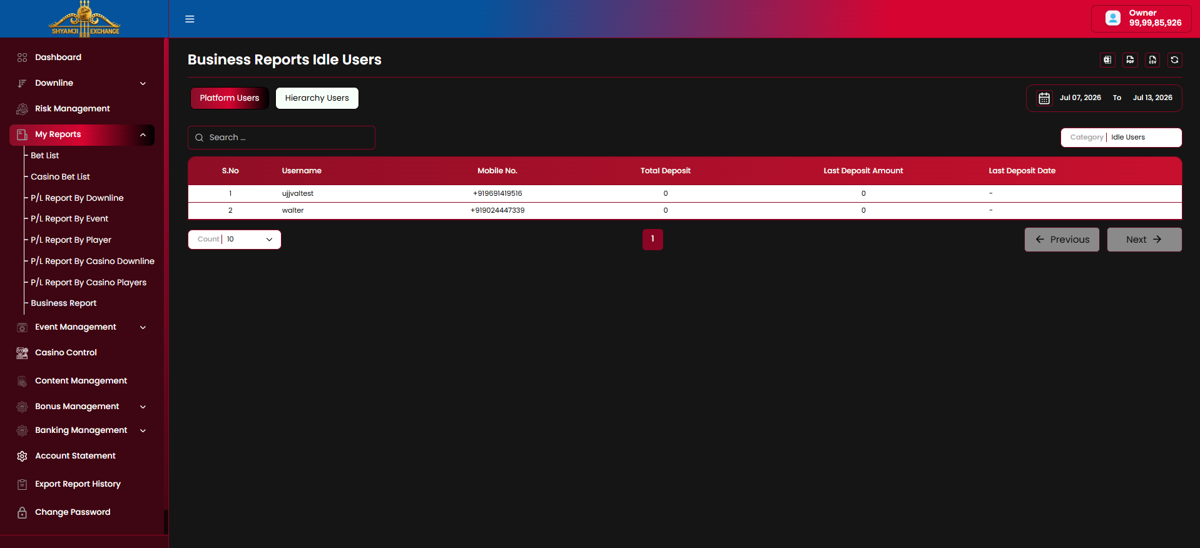1200x548 pixels.
Task: Open Bet List report
Action: [45, 156]
